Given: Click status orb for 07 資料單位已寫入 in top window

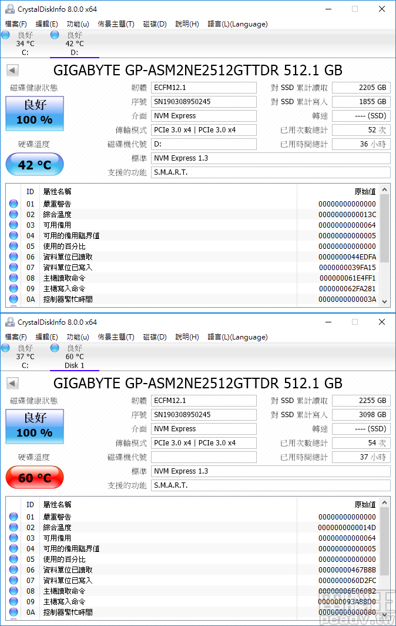Looking at the screenshot, I should tap(14, 267).
